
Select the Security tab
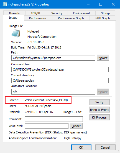(57, 13)
